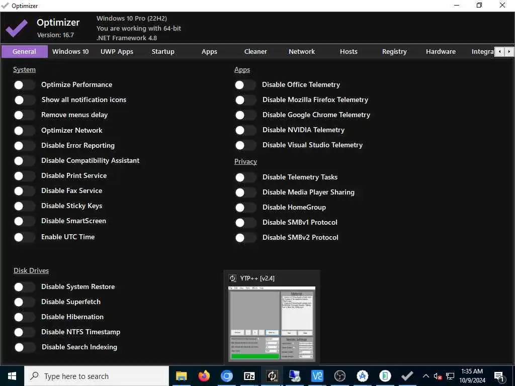Image resolution: width=515 pixels, height=386 pixels.
Task: Switch to the YTP++ taskbar icon
Action: [x=272, y=376]
